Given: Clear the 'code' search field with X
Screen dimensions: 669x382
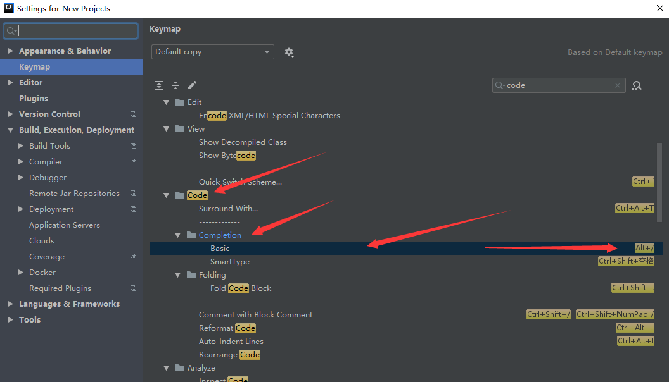Looking at the screenshot, I should tap(618, 85).
